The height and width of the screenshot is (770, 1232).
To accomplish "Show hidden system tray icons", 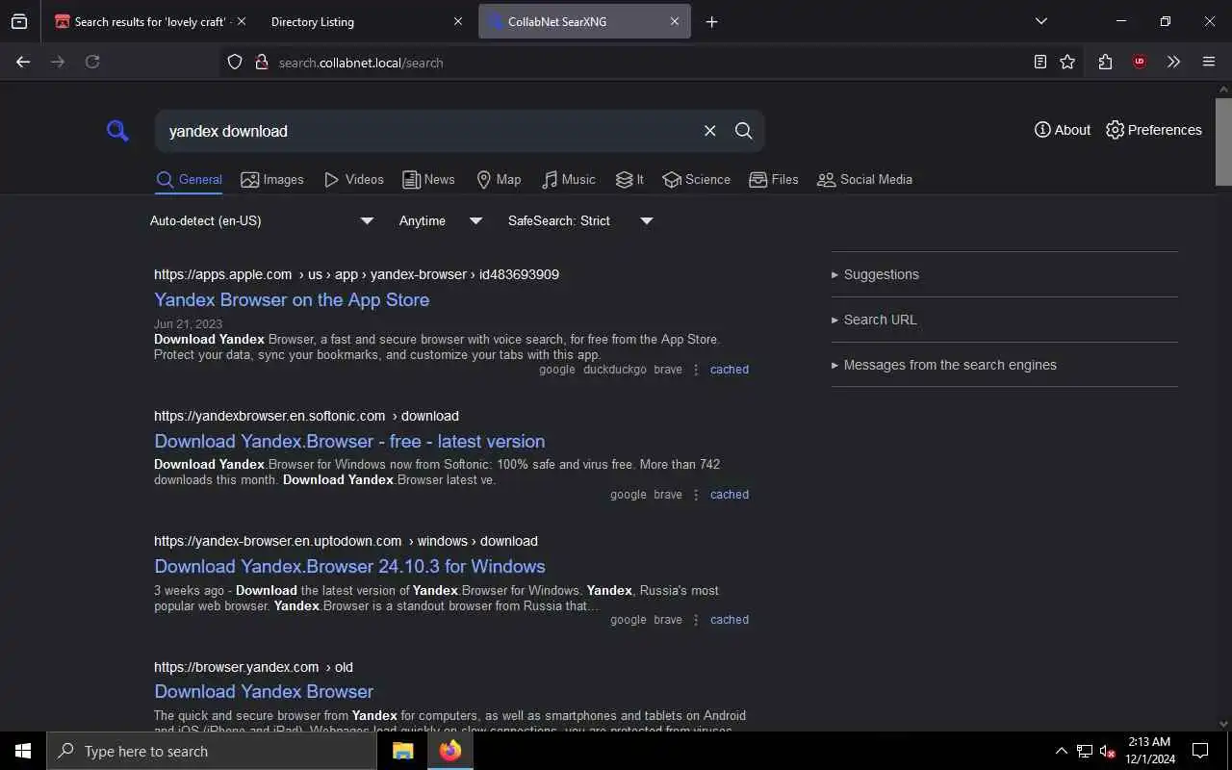I will point(1062,751).
